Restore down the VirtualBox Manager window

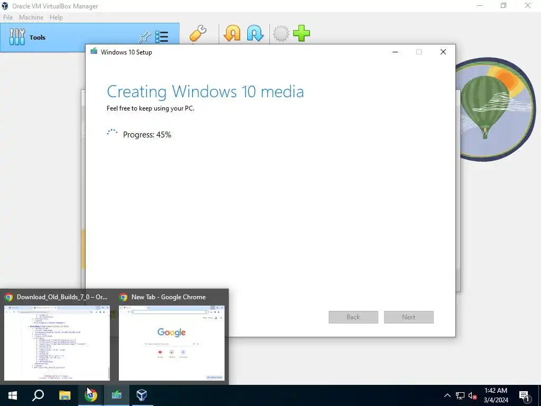pos(503,5)
